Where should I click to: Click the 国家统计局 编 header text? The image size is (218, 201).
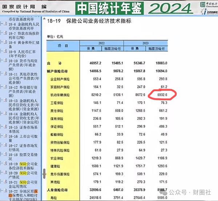pos(24,7)
